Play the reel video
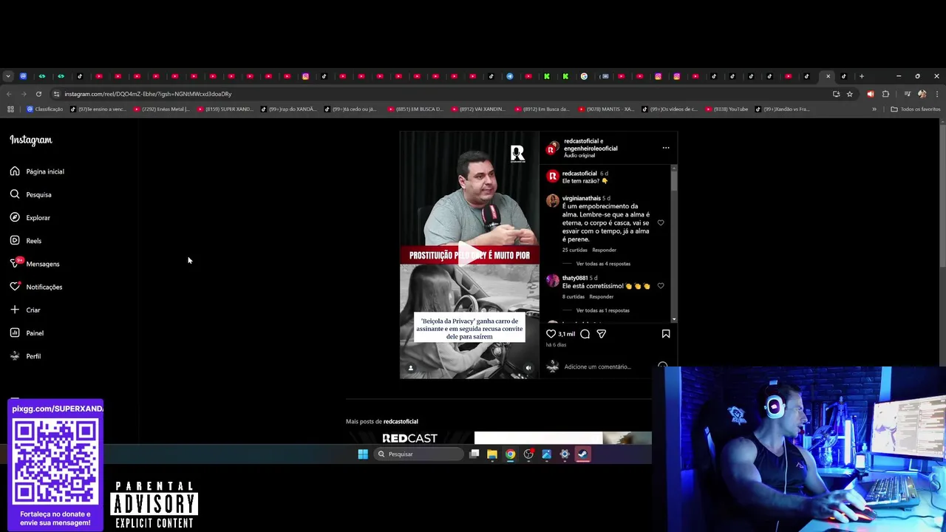Viewport: 946px width, 532px height. (469, 255)
